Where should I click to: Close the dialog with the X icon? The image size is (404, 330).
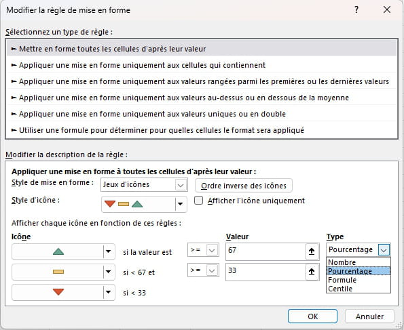[387, 10]
